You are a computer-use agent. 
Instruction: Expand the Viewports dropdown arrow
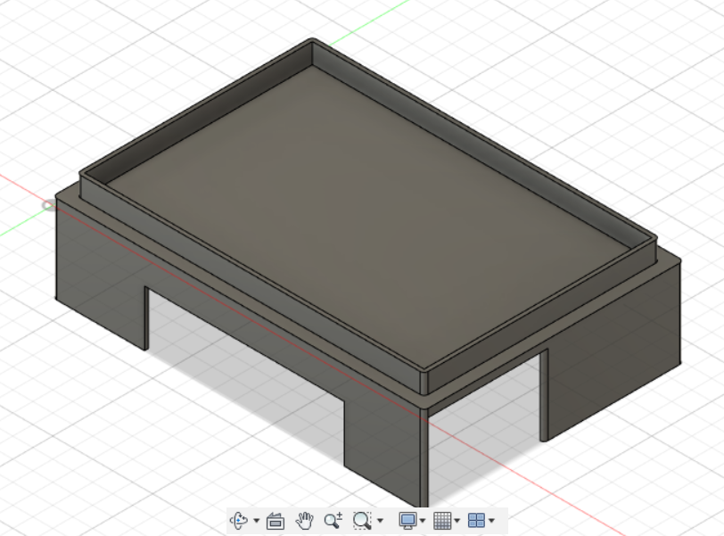coord(491,521)
